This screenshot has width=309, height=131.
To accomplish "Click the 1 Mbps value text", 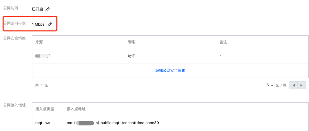I will tap(38, 24).
